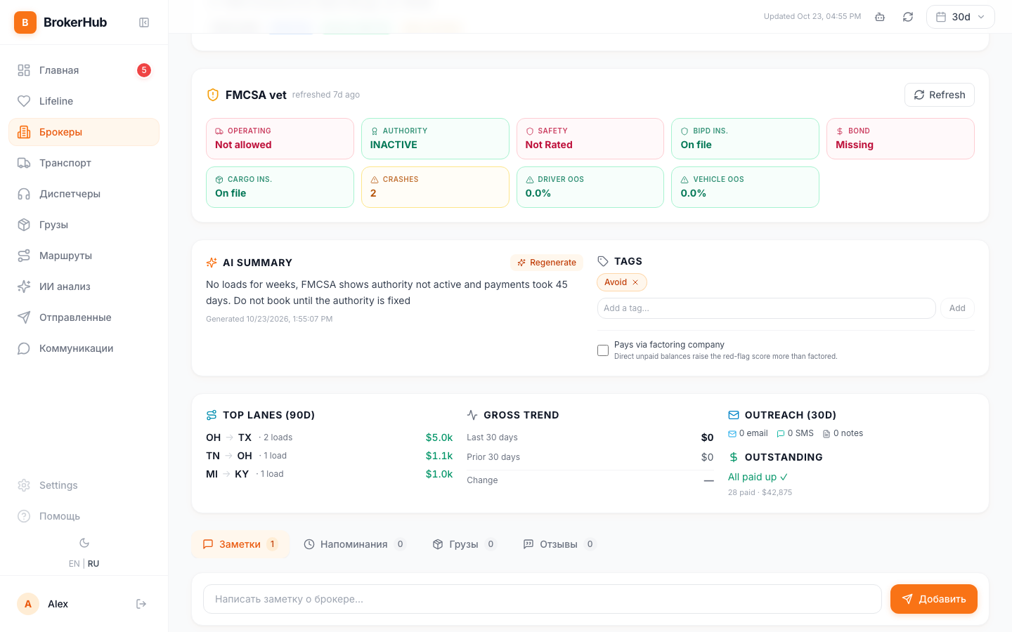Switch to the Грузы tab
This screenshot has width=1012, height=632.
(464, 544)
